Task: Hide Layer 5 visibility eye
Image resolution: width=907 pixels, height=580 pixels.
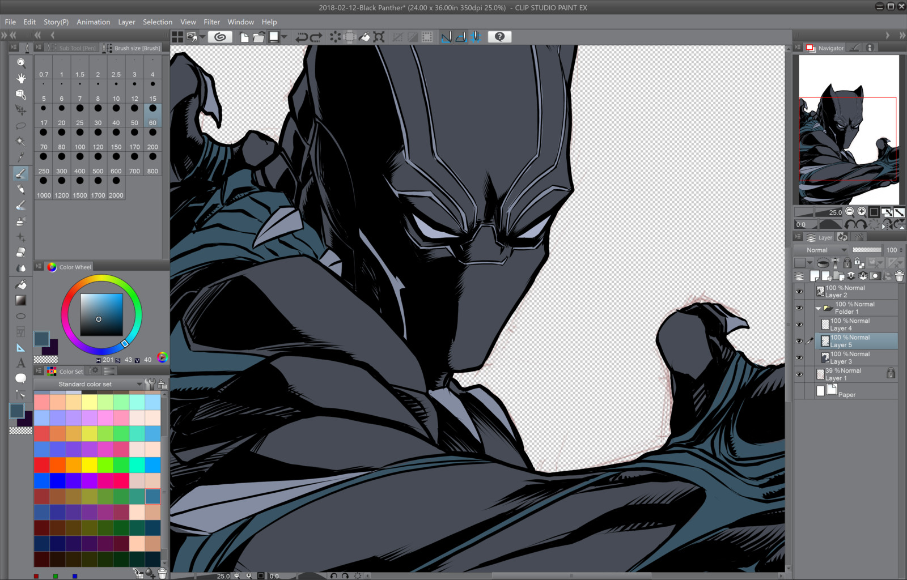Action: coord(799,341)
